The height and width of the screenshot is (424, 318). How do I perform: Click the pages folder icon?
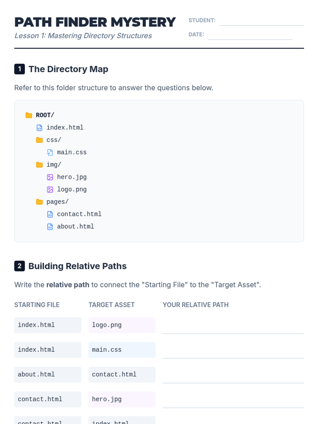[x=39, y=202]
